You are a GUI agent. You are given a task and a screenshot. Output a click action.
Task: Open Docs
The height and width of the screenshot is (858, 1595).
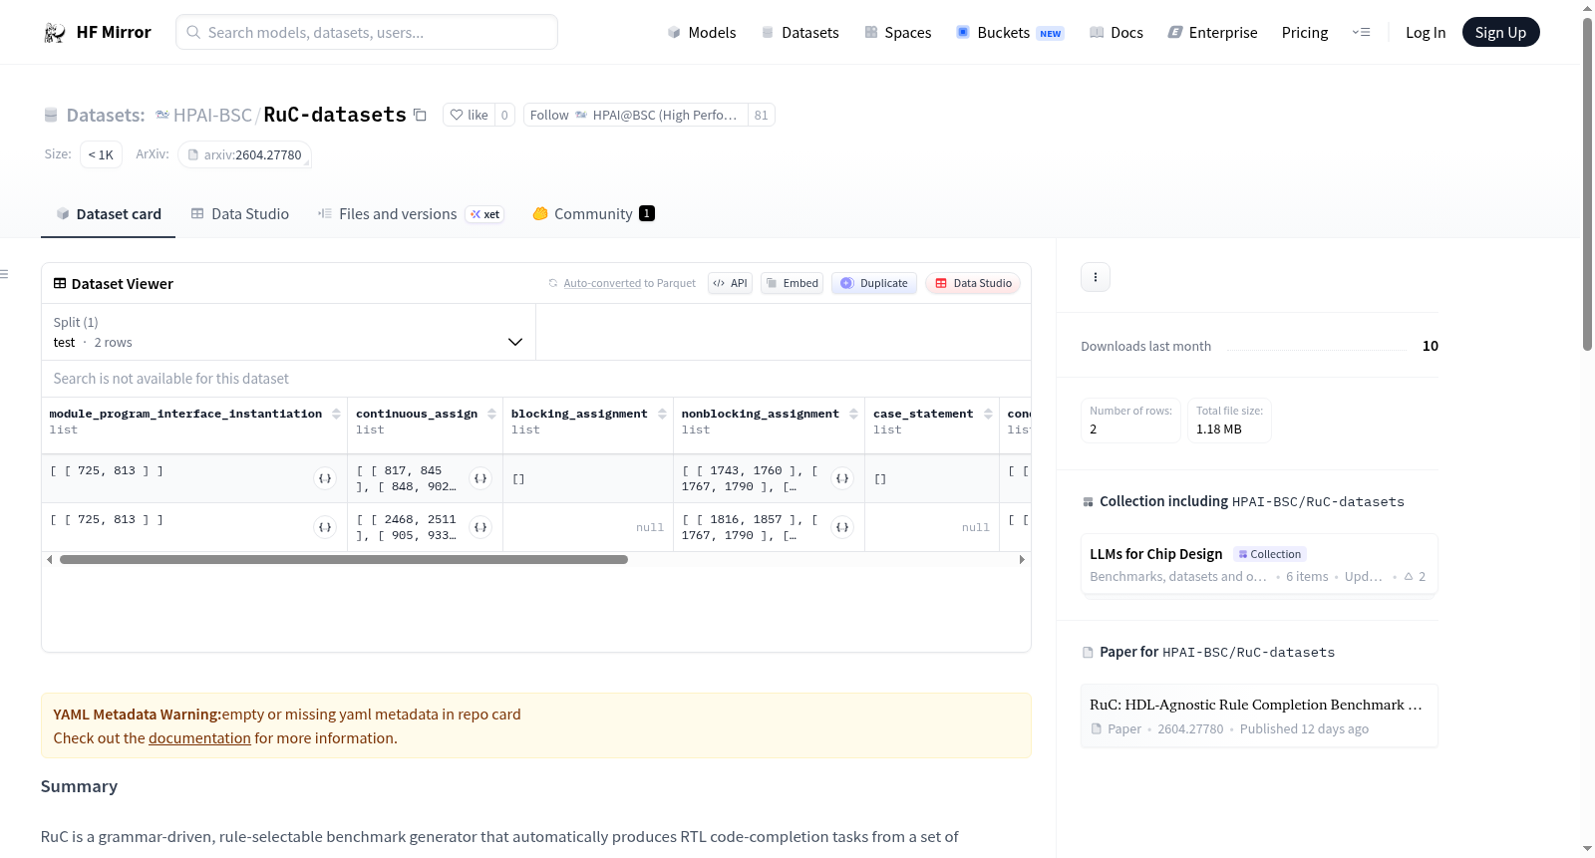[x=1116, y=32]
